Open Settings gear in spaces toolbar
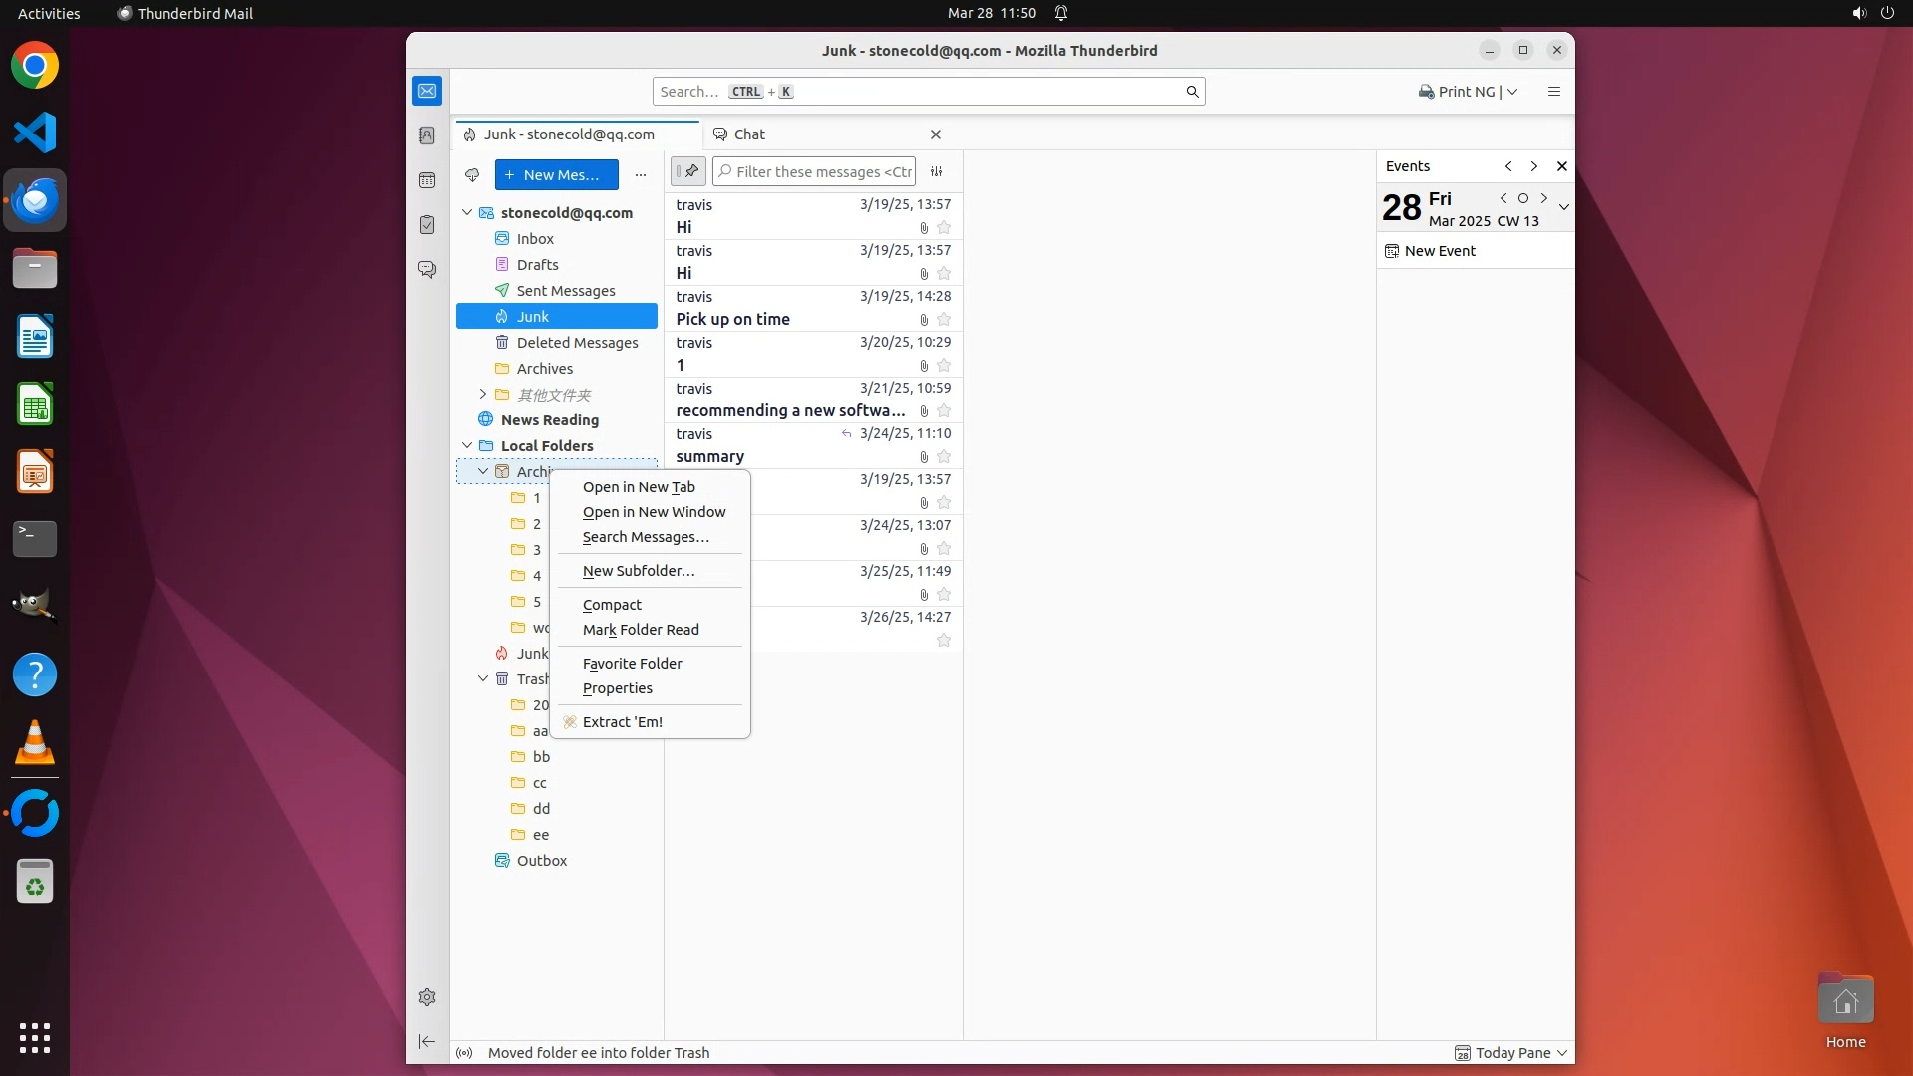 (427, 997)
